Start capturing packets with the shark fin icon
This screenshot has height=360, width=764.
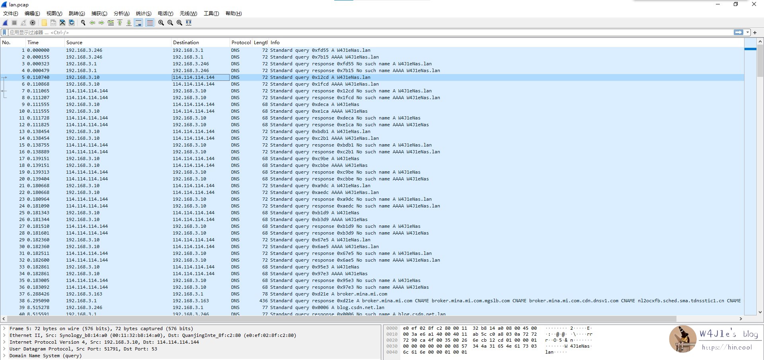coord(5,23)
